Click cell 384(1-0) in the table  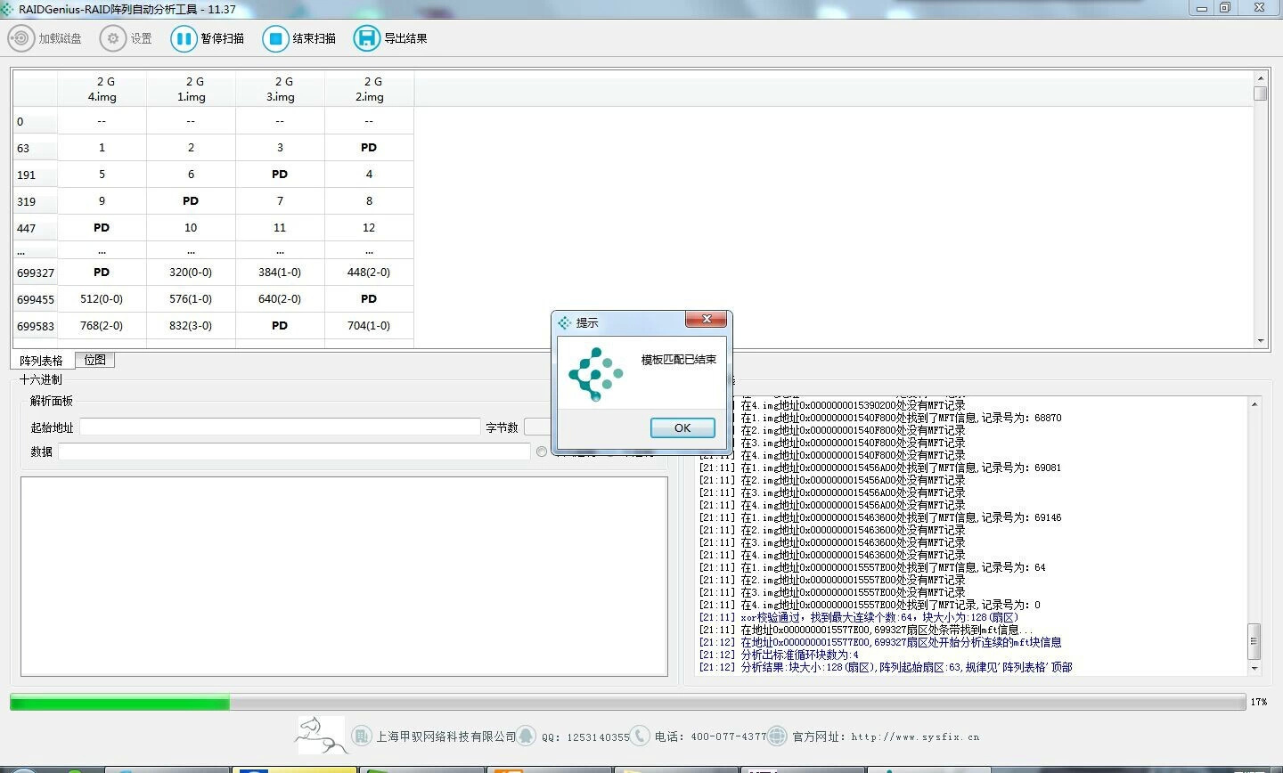[x=280, y=273]
